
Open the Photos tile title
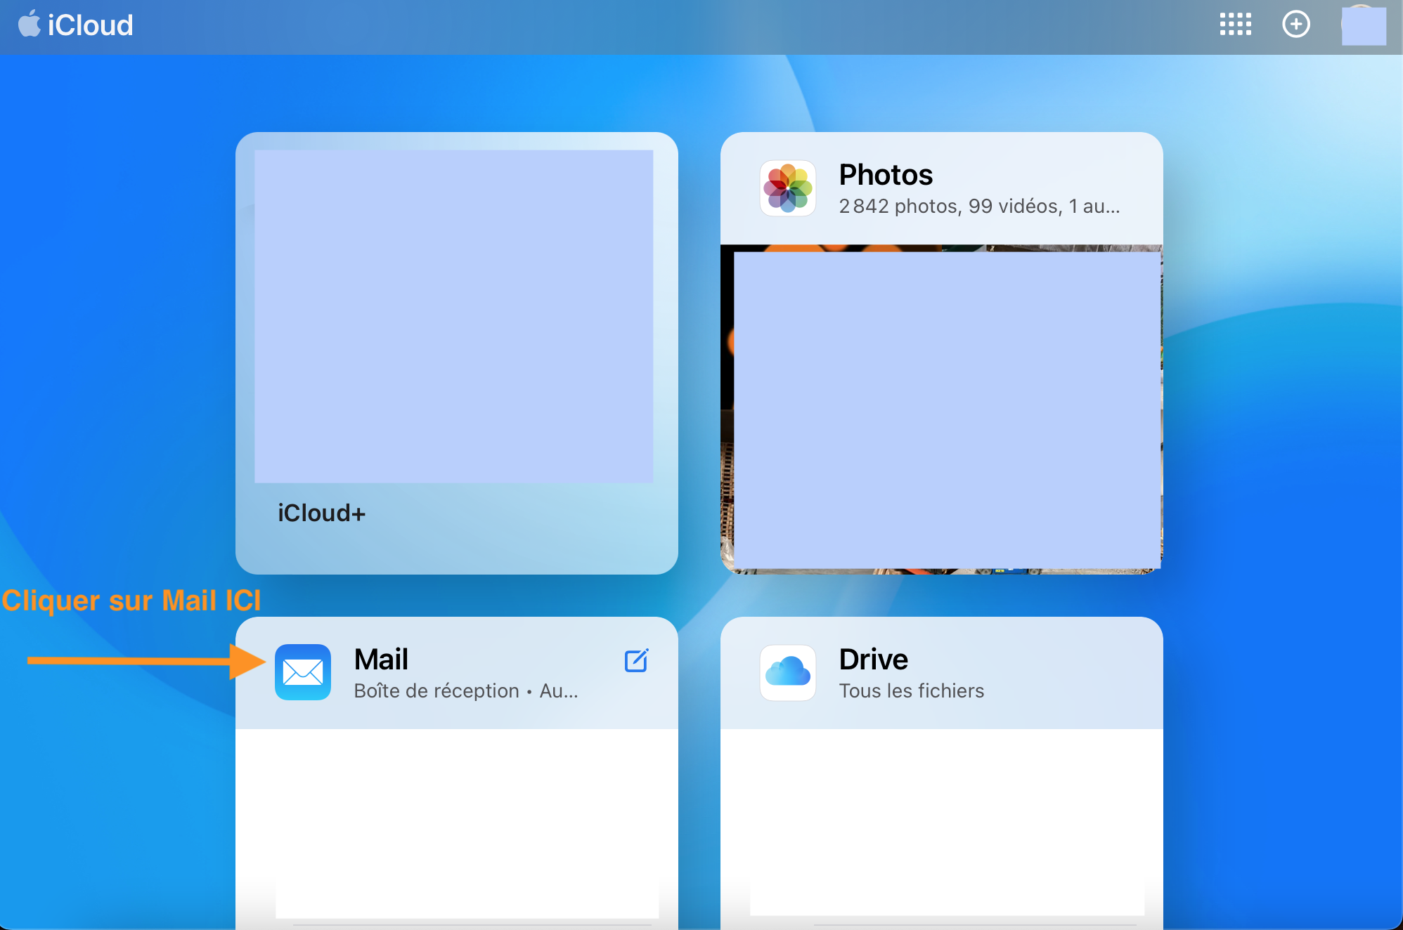886,175
